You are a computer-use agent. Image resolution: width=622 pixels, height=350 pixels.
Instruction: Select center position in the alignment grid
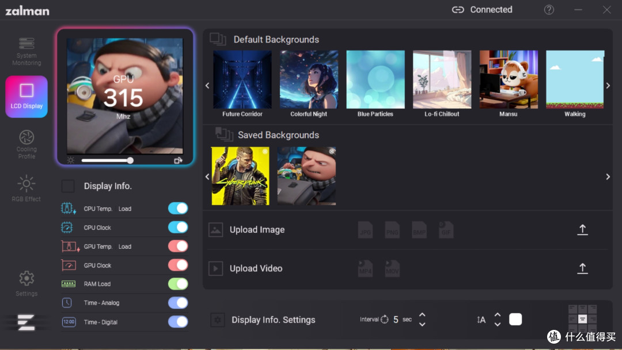click(x=582, y=319)
